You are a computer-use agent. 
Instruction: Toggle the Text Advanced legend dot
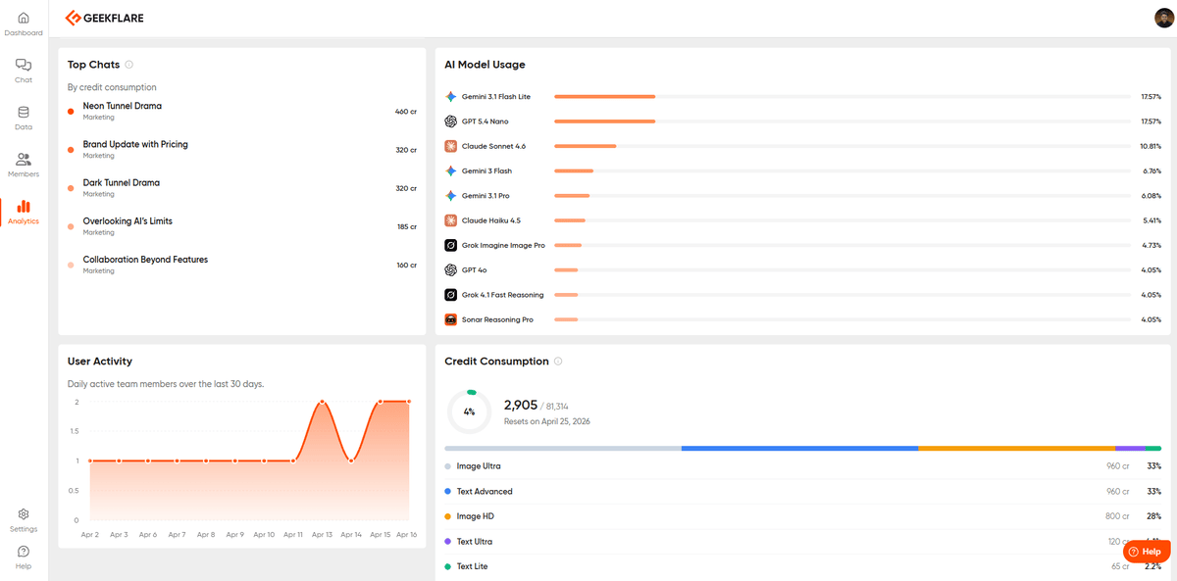448,491
